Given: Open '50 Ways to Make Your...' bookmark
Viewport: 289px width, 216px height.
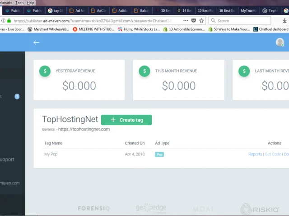Looking at the screenshot, I should tap(229, 29).
